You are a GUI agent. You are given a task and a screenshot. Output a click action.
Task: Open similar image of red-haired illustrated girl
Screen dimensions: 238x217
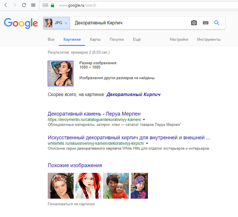[x=88, y=186]
